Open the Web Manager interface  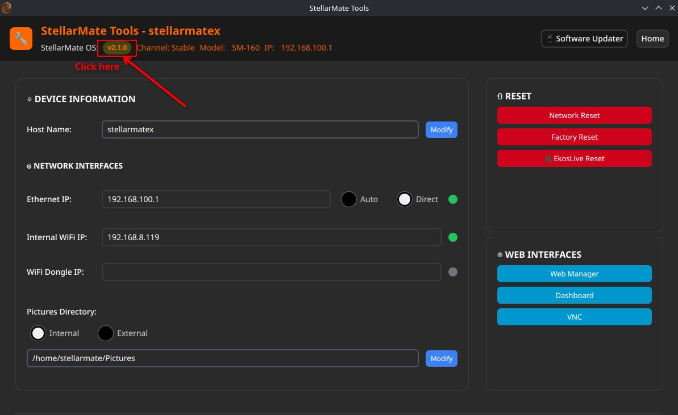pos(574,274)
